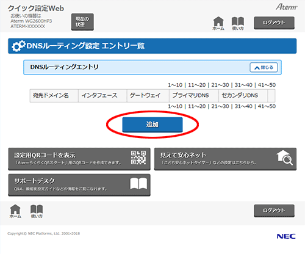Click 宛先ドメイン名 column header
Screen dimensions: 305x254
point(54,95)
